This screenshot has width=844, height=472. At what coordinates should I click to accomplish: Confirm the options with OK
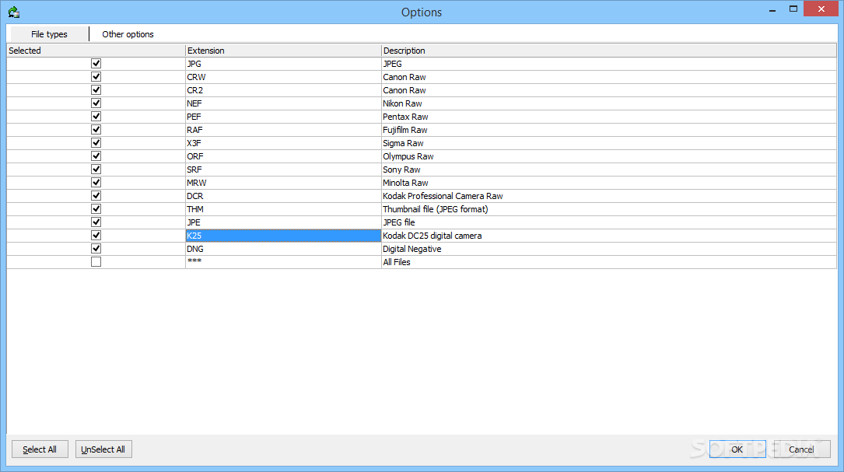737,449
